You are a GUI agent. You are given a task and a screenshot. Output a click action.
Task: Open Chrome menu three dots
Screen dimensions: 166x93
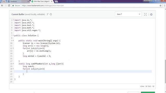pyautogui.click(x=164, y=6)
